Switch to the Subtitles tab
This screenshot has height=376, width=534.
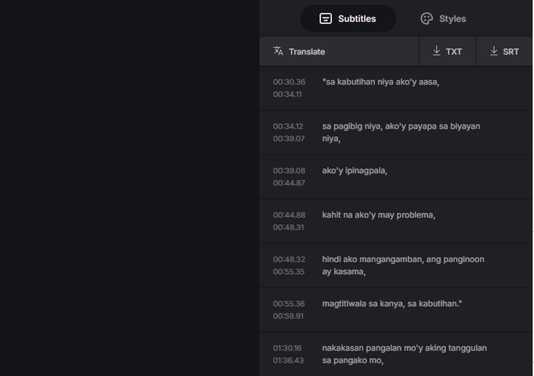click(348, 19)
